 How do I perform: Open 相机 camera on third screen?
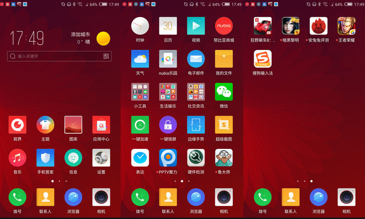point(347,197)
